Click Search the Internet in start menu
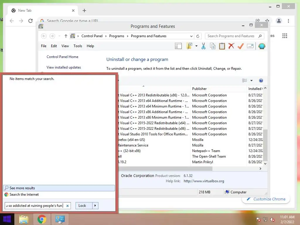The image size is (300, 225). [x=59, y=195]
